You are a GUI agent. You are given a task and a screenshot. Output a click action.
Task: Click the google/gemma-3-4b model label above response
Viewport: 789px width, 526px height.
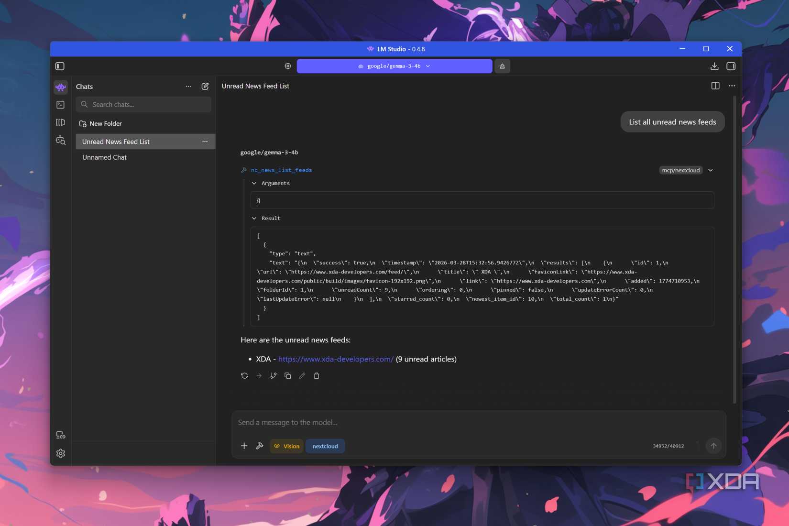coord(269,153)
